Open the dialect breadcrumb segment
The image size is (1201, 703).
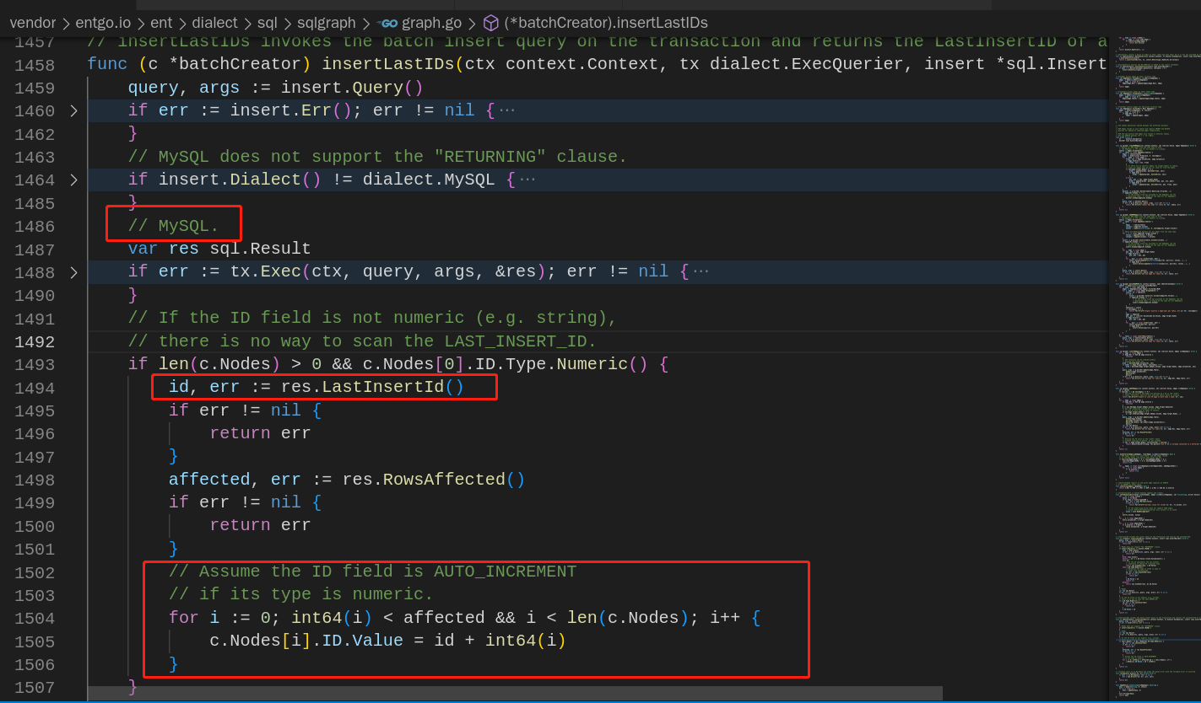click(x=214, y=23)
